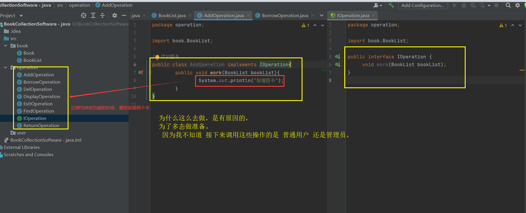The image size is (526, 213).
Task: Click Add Configuration button
Action: (x=423, y=5)
